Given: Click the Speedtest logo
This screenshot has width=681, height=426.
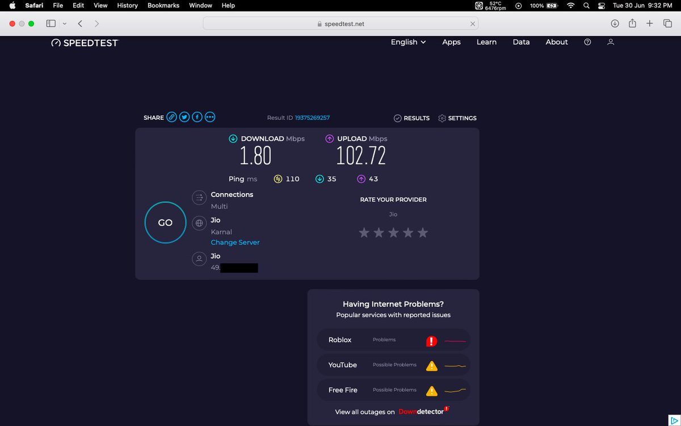Looking at the screenshot, I should pyautogui.click(x=85, y=43).
